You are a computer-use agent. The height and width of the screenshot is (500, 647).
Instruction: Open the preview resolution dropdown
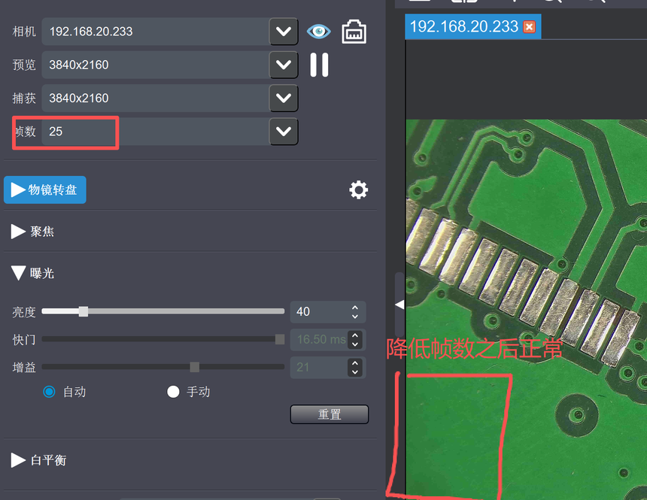(284, 65)
